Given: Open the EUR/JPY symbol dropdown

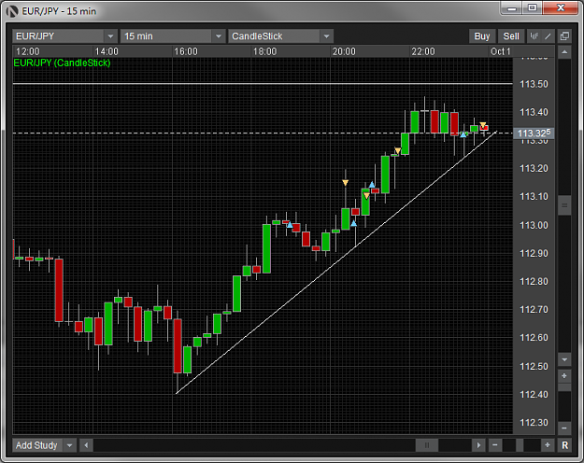Looking at the screenshot, I should 64,36.
